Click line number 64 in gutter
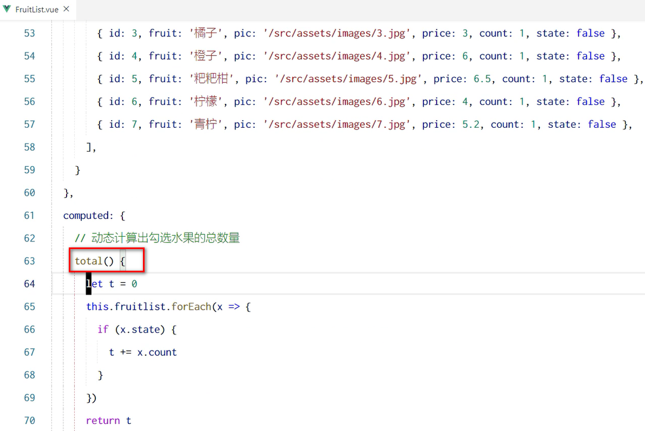Screen dimensions: 645x431 click(30, 284)
